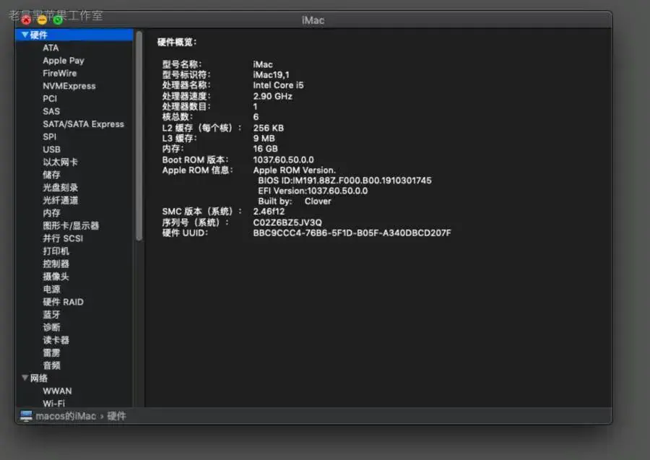Select the 硬件 category in sidebar
Screen dimensions: 650x460
click(x=74, y=35)
